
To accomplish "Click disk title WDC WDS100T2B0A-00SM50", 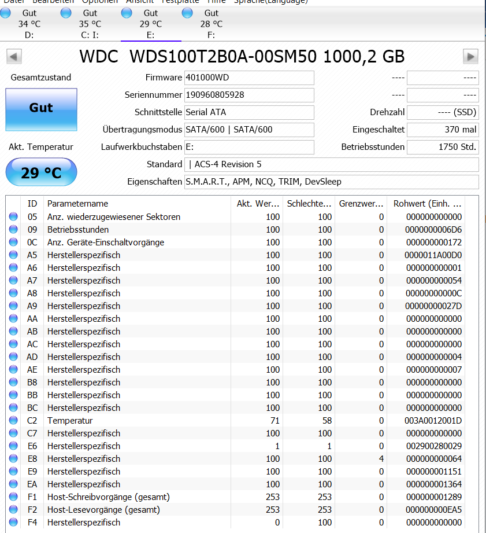I will tap(198, 57).
